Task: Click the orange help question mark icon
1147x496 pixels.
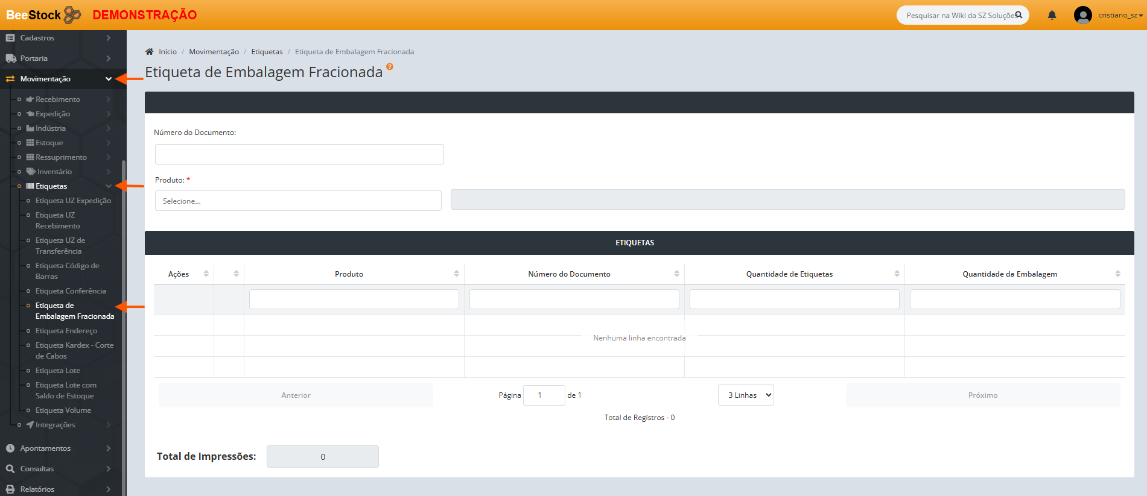Action: 390,67
